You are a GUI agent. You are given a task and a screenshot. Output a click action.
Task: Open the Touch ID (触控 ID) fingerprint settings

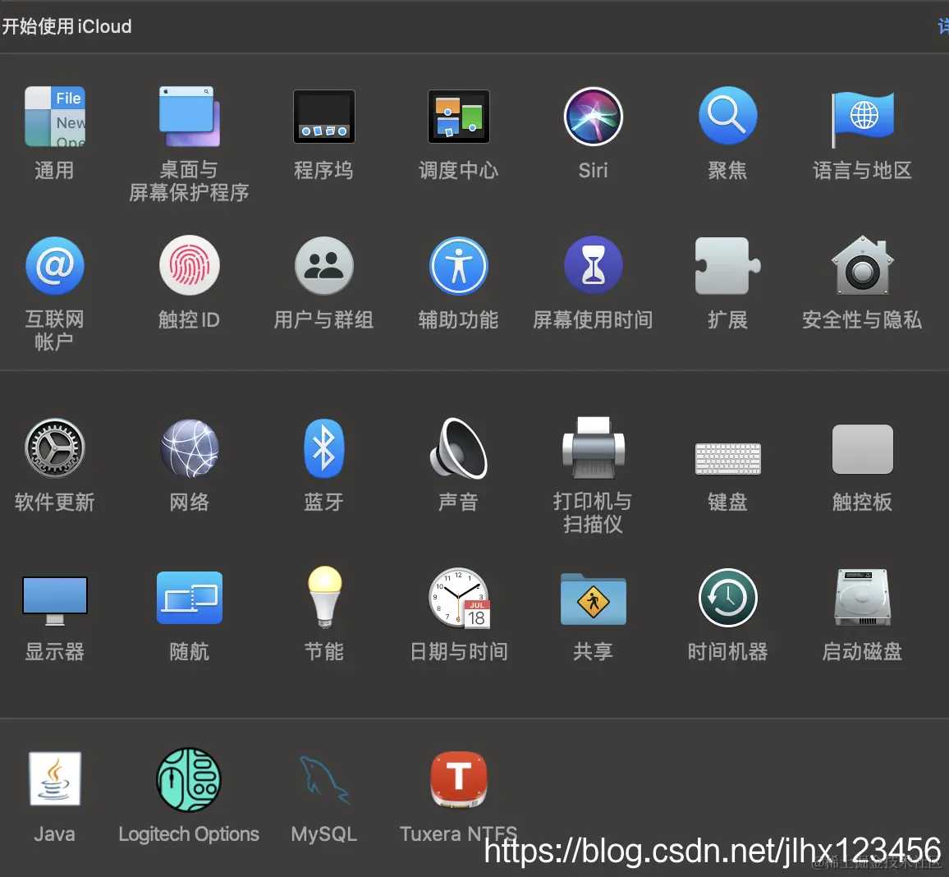coord(189,266)
